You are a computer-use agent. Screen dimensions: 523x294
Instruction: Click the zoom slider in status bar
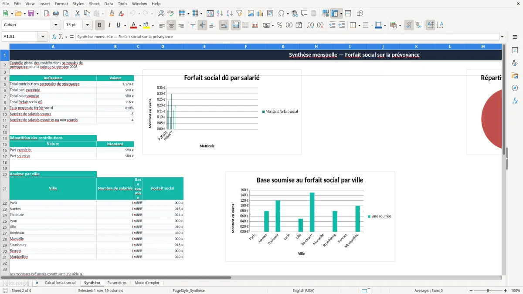click(x=488, y=291)
